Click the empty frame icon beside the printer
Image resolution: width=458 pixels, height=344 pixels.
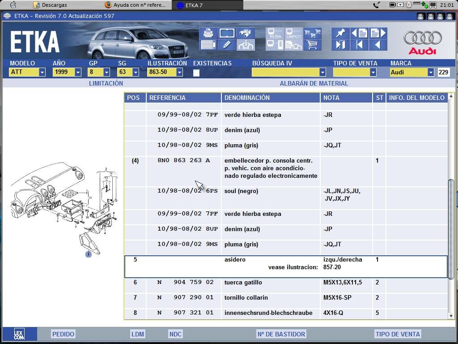tap(227, 33)
